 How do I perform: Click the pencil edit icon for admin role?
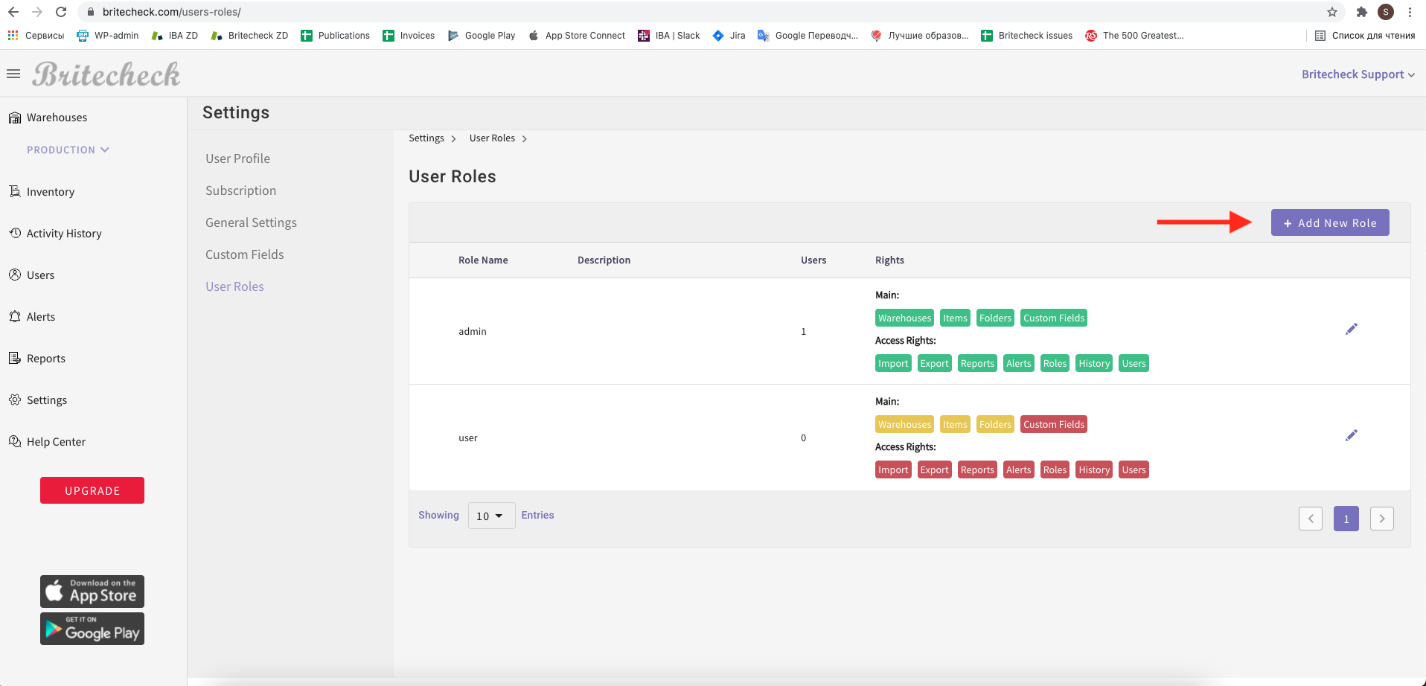(x=1351, y=329)
